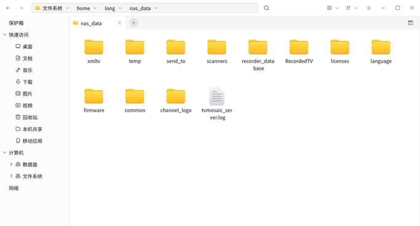Add a new tab with plus button
This screenshot has height=226, width=420.
[133, 23]
